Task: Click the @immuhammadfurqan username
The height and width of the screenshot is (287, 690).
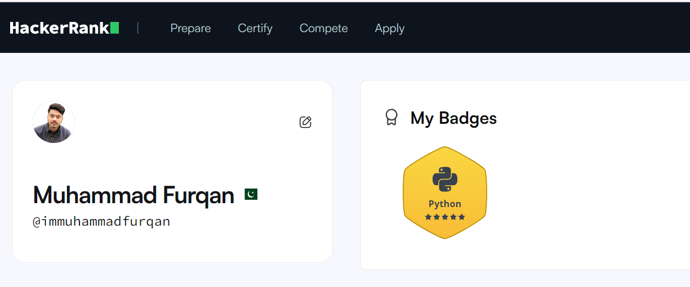Action: 101,222
